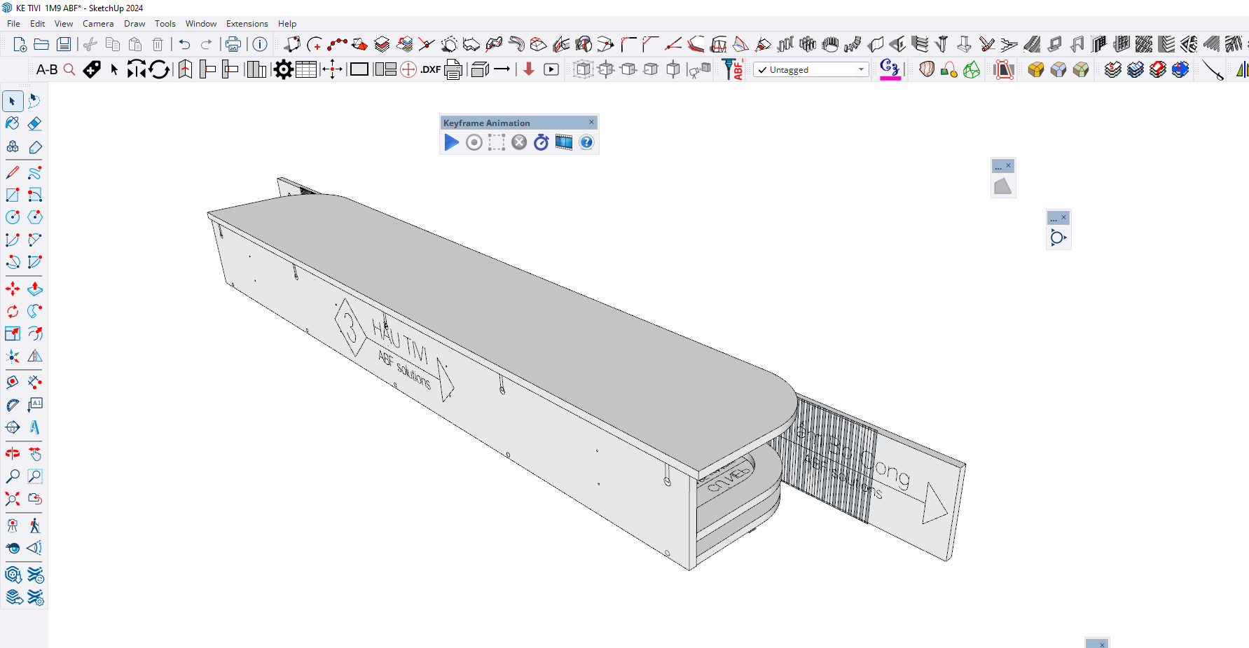This screenshot has width=1249, height=648.
Task: Select the Eraser tool
Action: pos(34,124)
